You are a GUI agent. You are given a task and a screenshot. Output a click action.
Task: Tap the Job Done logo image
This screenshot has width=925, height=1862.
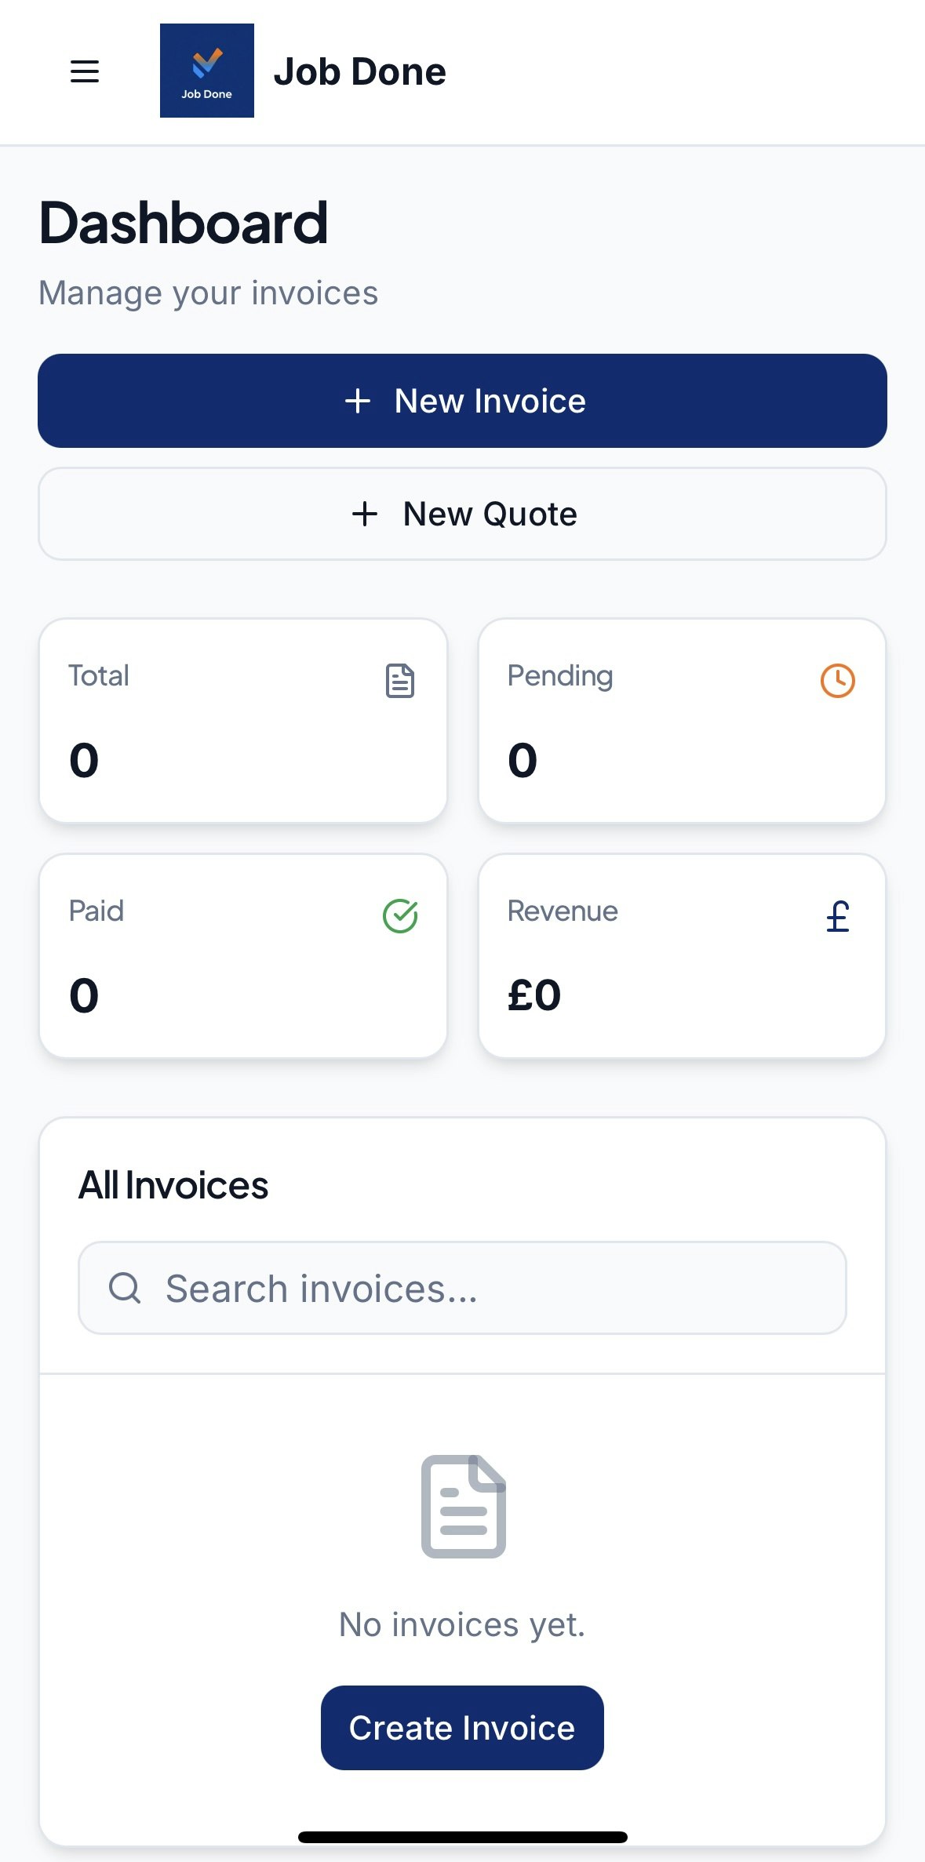[x=206, y=71]
